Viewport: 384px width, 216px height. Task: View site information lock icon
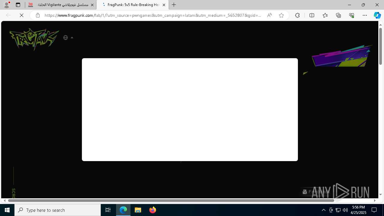(x=38, y=15)
